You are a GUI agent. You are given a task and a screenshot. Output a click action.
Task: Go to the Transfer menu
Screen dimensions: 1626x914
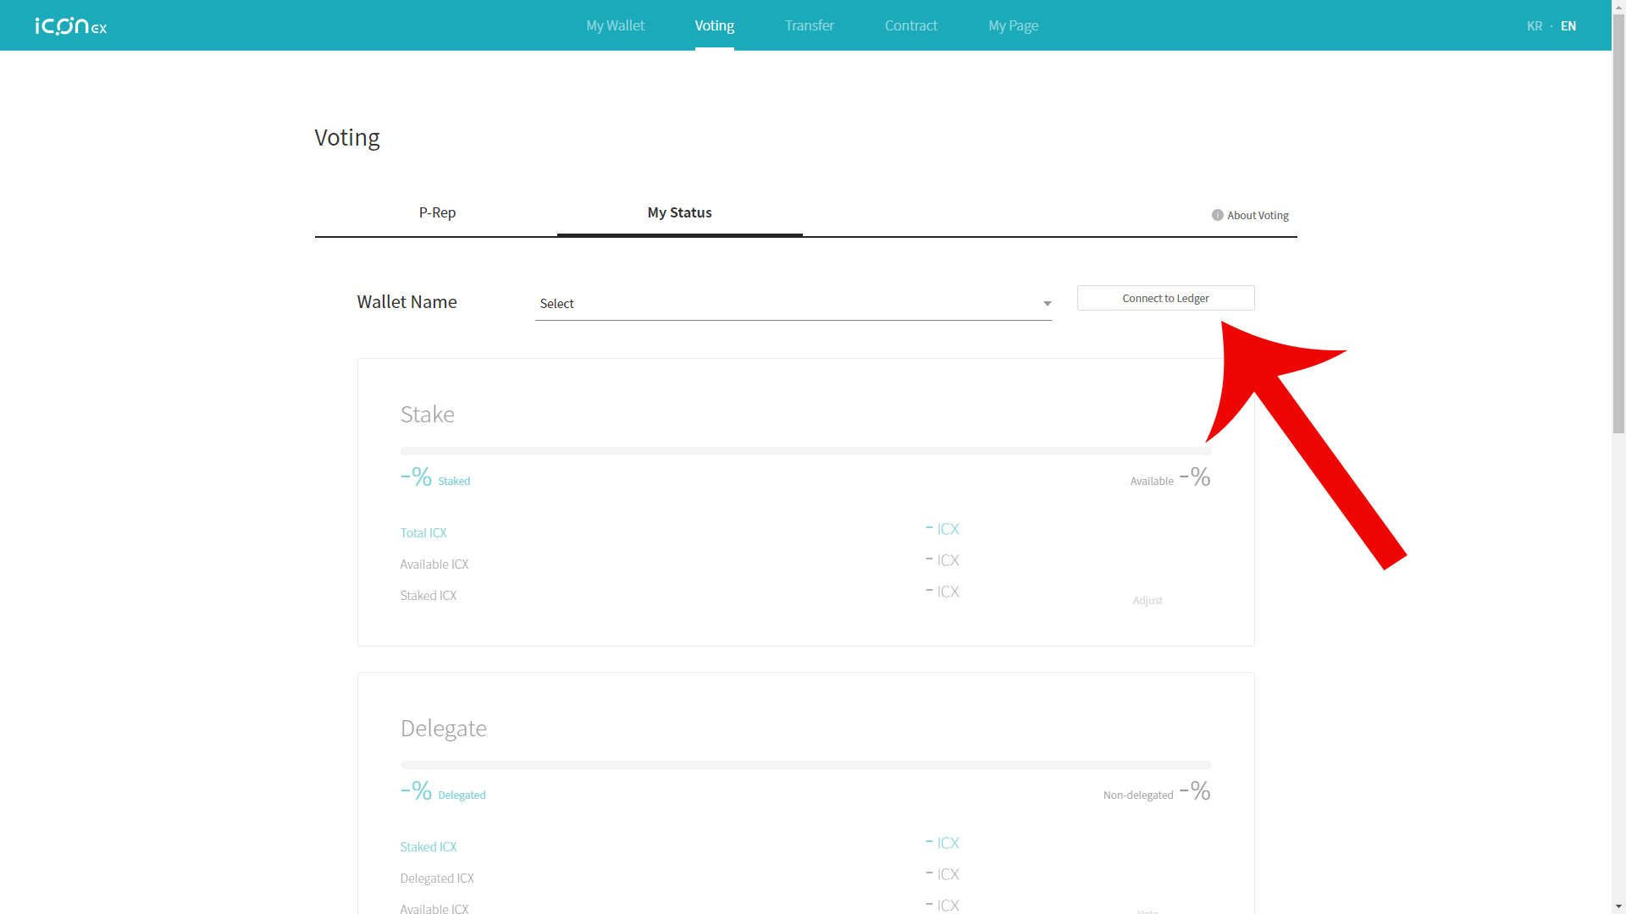(x=809, y=25)
